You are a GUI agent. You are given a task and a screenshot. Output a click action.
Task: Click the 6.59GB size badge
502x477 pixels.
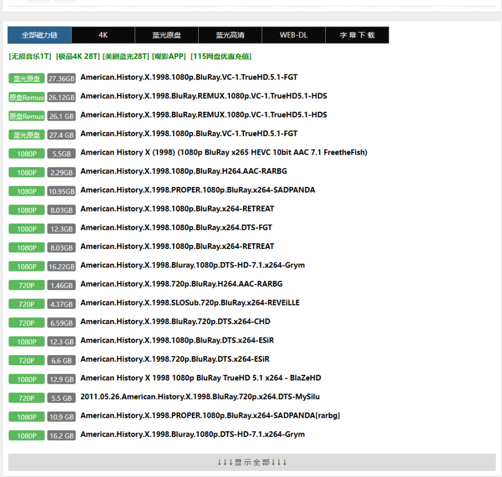pyautogui.click(x=62, y=323)
